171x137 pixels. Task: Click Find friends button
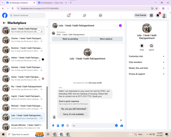click(x=141, y=15)
